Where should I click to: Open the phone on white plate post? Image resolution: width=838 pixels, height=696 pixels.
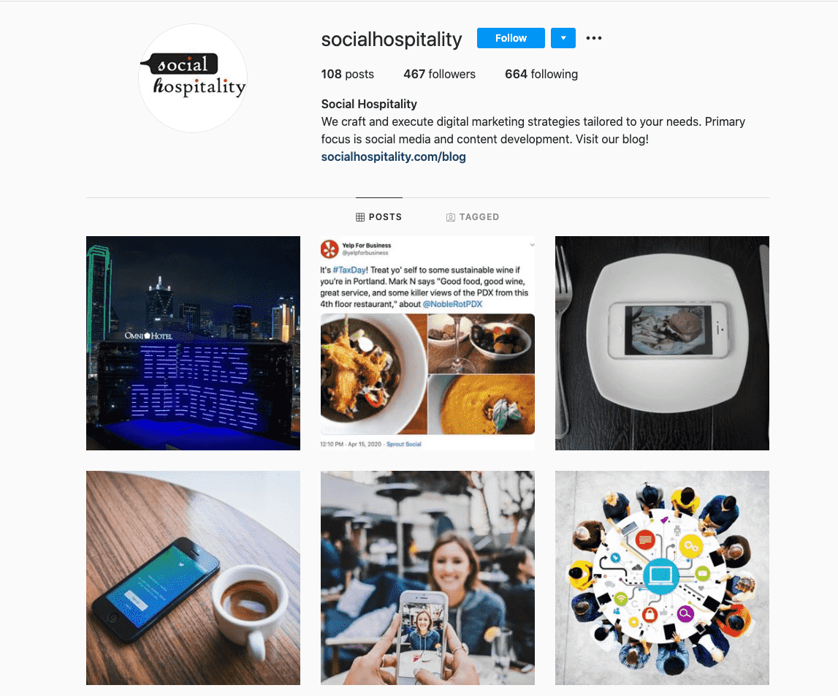(662, 343)
